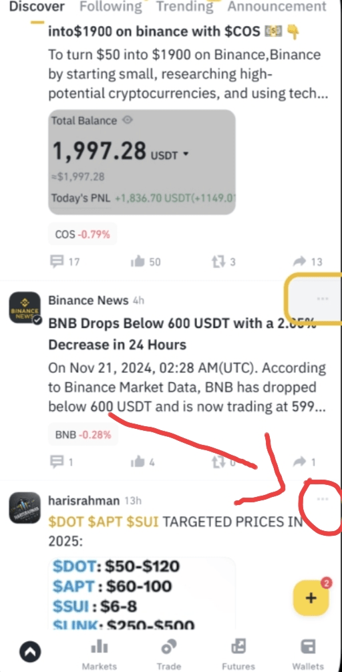Tap the BNB -0.28% token tag

click(83, 435)
